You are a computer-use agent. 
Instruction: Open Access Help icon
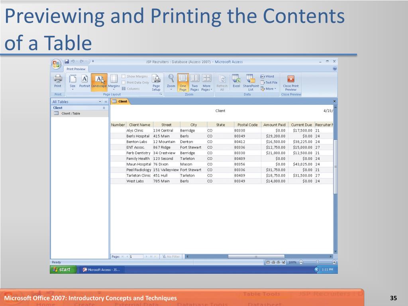pos(335,69)
